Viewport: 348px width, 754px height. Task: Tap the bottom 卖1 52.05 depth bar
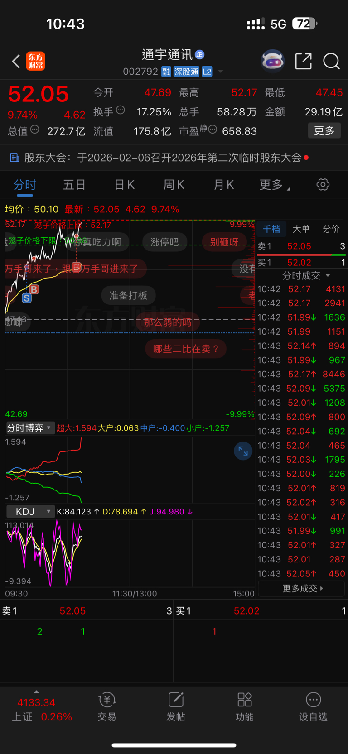point(87,611)
